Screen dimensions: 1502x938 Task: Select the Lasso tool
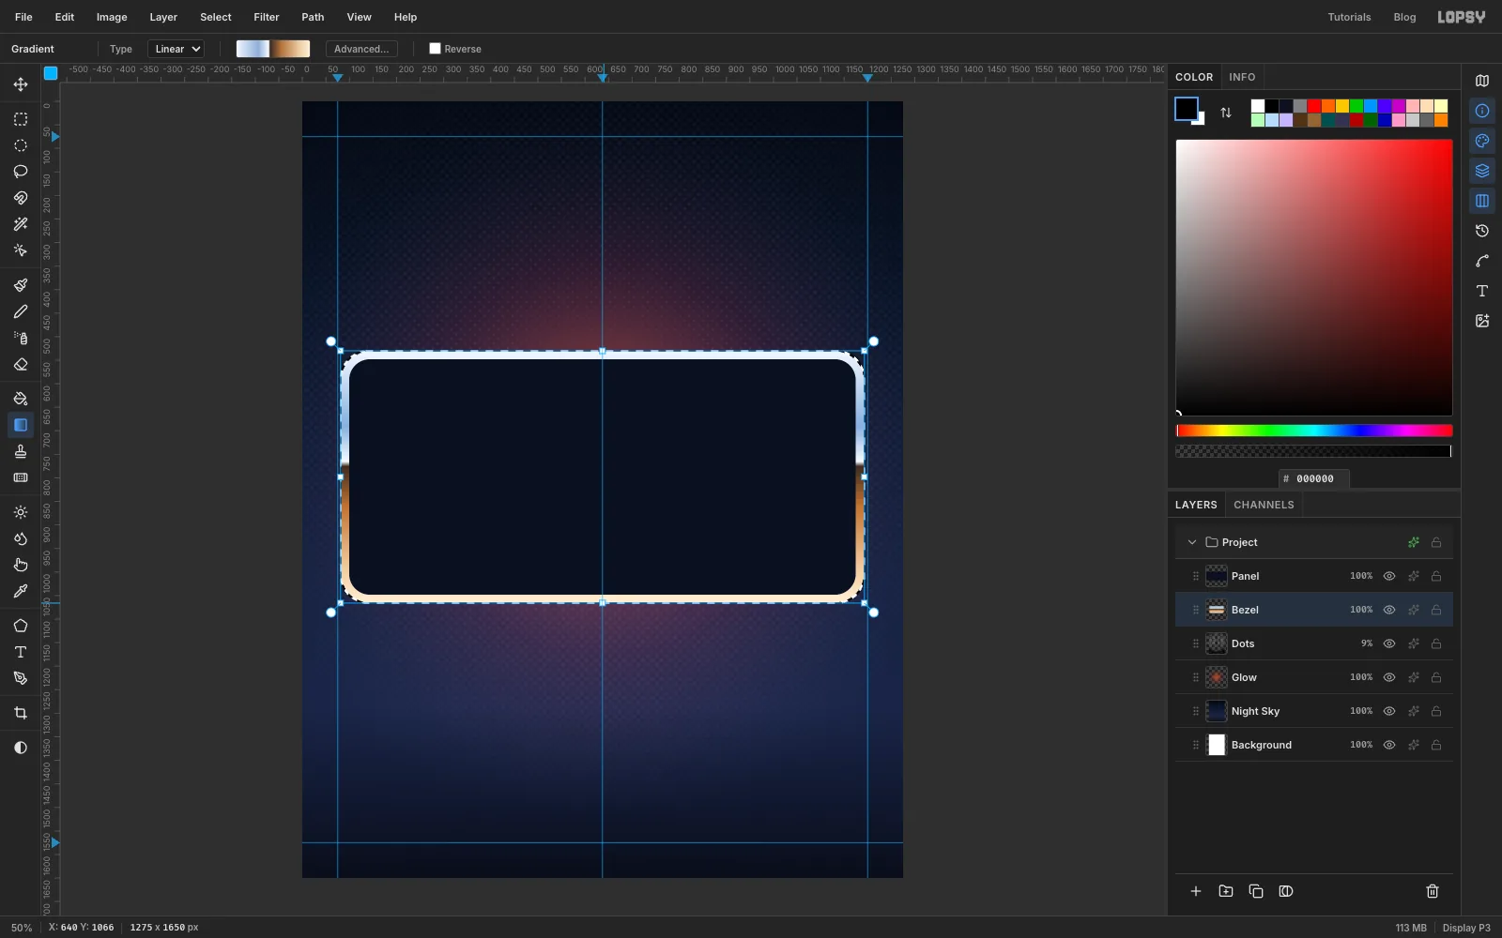pyautogui.click(x=21, y=172)
